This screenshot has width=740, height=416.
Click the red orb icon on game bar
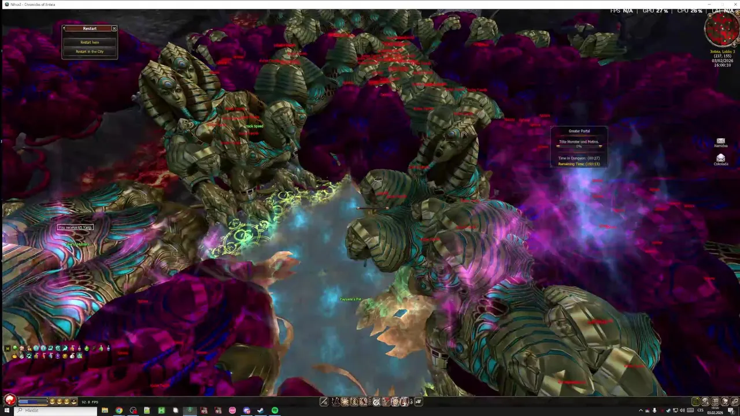click(x=10, y=400)
